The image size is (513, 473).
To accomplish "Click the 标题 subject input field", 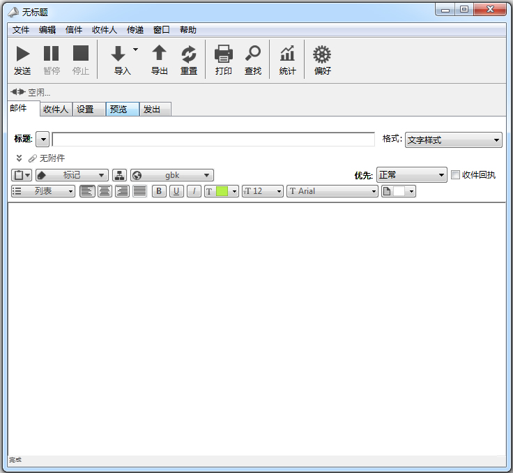I will click(213, 140).
